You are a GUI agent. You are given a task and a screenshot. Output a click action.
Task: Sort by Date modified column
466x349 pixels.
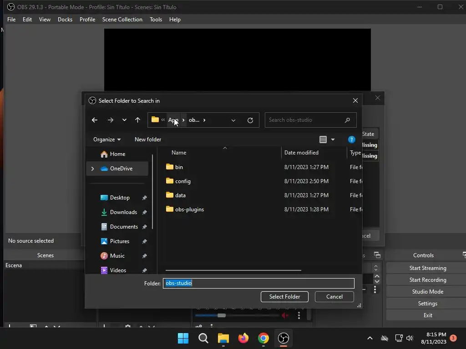(x=301, y=153)
